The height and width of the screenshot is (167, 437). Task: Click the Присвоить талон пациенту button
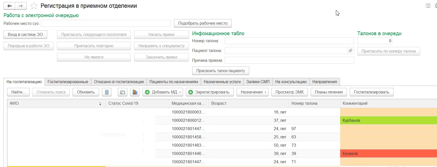[220, 71]
